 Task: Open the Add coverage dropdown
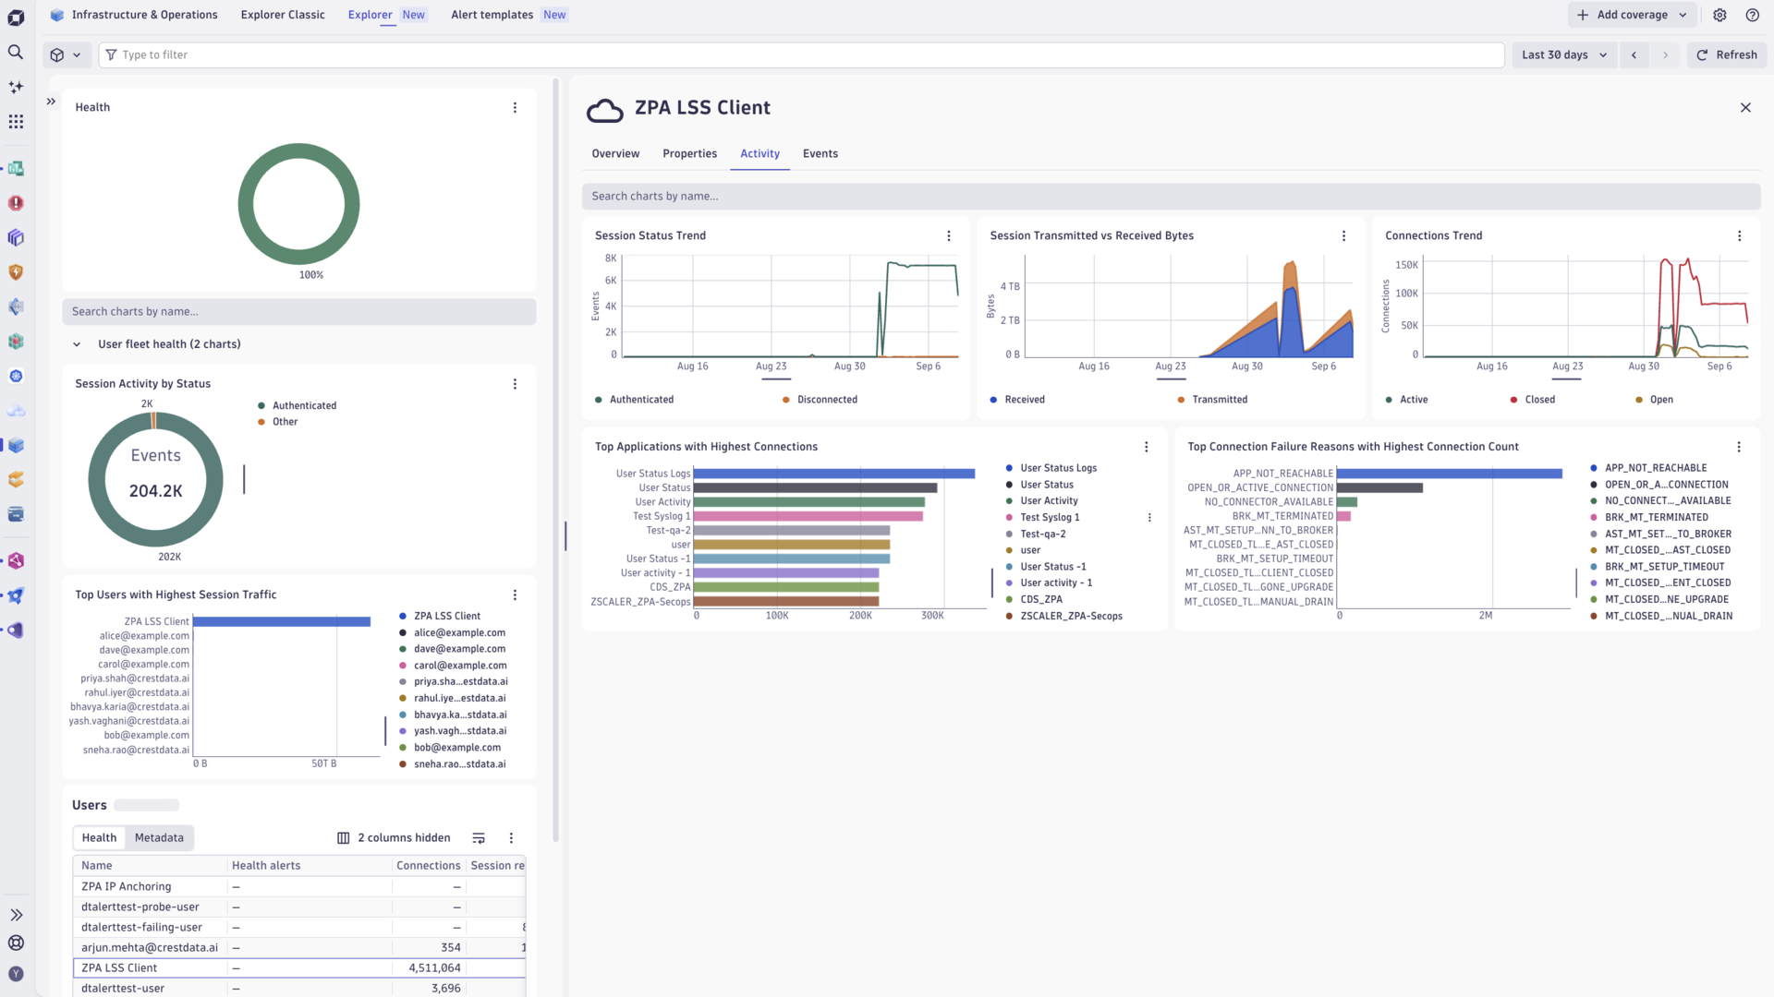(x=1631, y=15)
